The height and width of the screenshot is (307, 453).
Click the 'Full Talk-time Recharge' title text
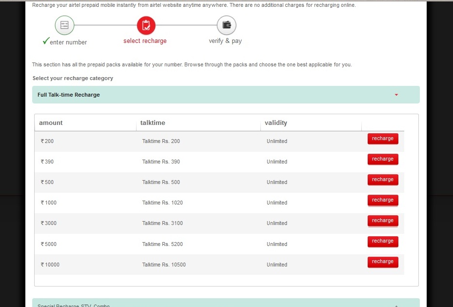coord(68,95)
